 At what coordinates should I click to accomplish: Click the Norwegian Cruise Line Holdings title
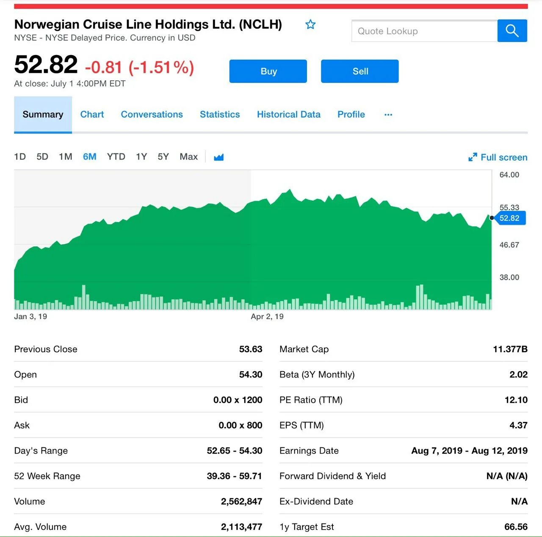coord(148,24)
